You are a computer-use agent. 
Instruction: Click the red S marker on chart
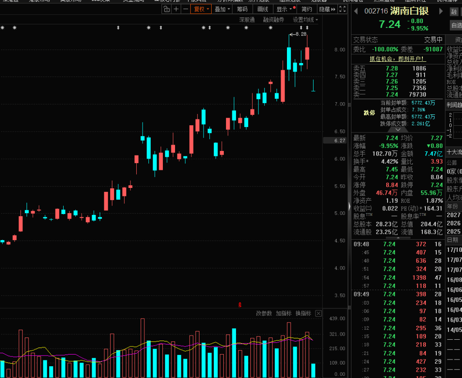click(x=240, y=305)
